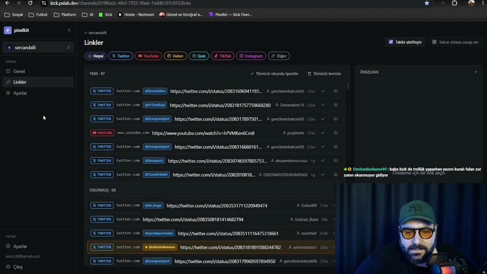The width and height of the screenshot is (487, 274).
Task: Mark purplealie's YouTube link as read
Action: point(323,133)
